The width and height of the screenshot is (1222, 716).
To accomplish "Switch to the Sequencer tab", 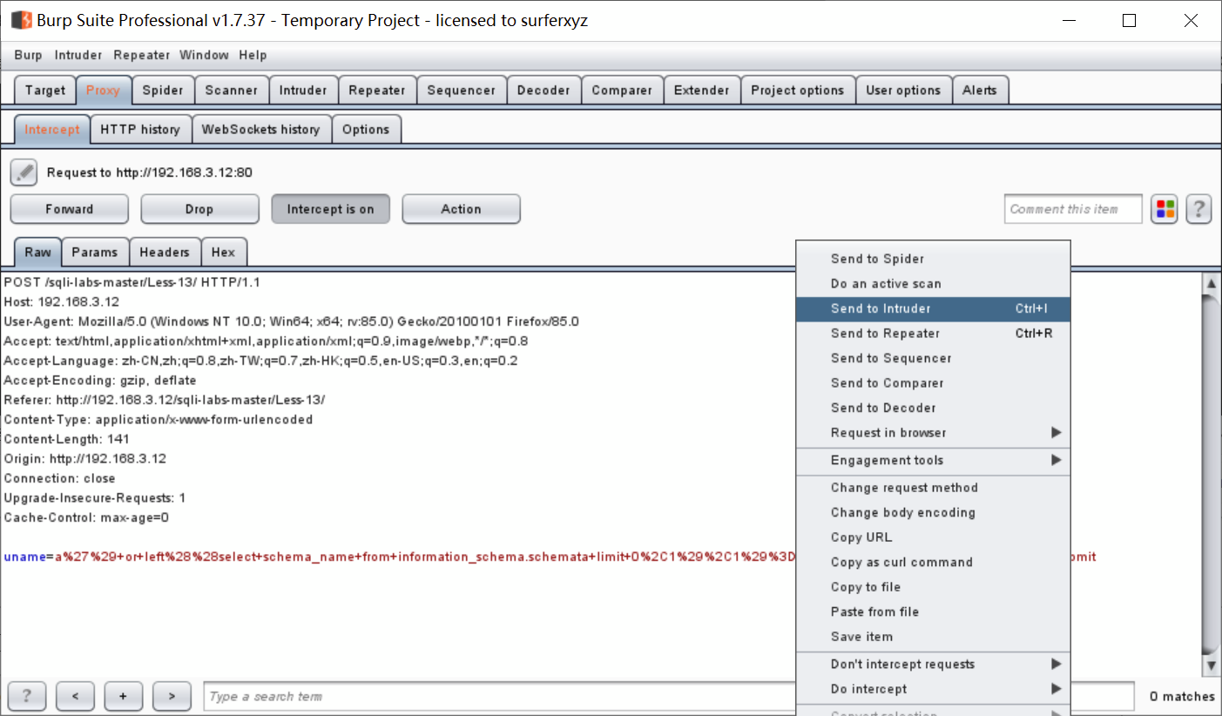I will 462,90.
